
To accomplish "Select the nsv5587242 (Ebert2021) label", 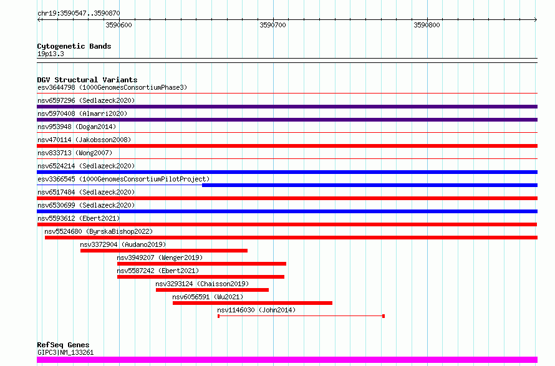I will click(158, 271).
